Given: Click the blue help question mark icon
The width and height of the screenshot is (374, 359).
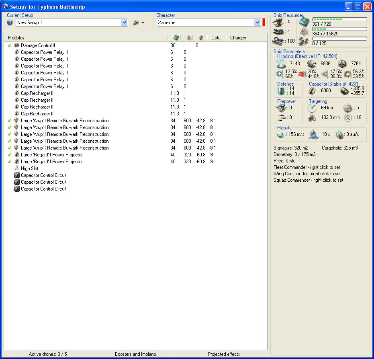Looking at the screenshot, I should [x=10, y=23].
